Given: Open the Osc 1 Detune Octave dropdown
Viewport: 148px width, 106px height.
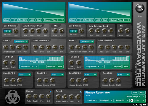Looking at the screenshot, I should [x=7, y=31].
